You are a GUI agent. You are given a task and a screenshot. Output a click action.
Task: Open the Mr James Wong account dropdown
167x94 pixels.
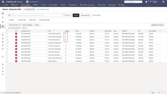[158, 2]
